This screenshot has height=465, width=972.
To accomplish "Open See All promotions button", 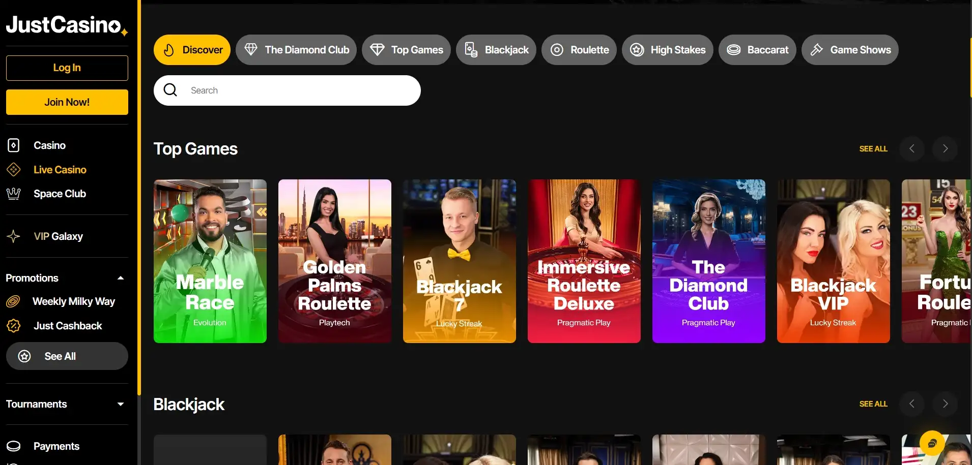I will point(67,356).
